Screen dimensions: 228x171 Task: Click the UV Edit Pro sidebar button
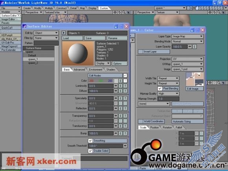(11, 42)
